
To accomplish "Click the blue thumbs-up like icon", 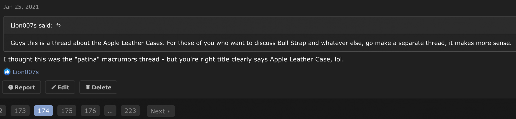I will point(7,72).
